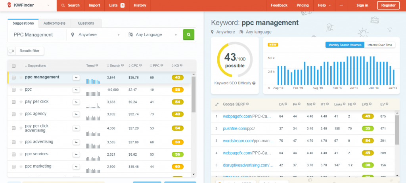The height and width of the screenshot is (183, 406).
Task: Check the ppc management row checkbox
Action: tap(14, 77)
